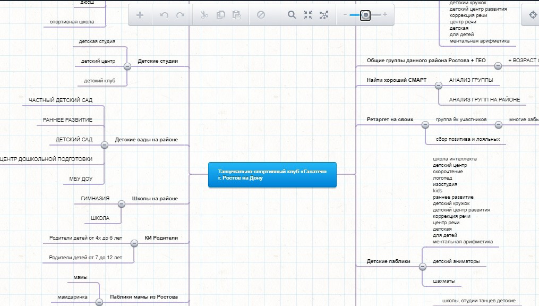Select the ЧАСТНЫЙ ДЕТСКИЙ САД node
Screen dimensions: 539x306
pos(61,100)
